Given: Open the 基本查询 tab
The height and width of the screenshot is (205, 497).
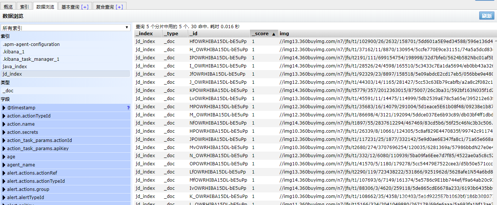Looking at the screenshot, I should click(75, 6).
